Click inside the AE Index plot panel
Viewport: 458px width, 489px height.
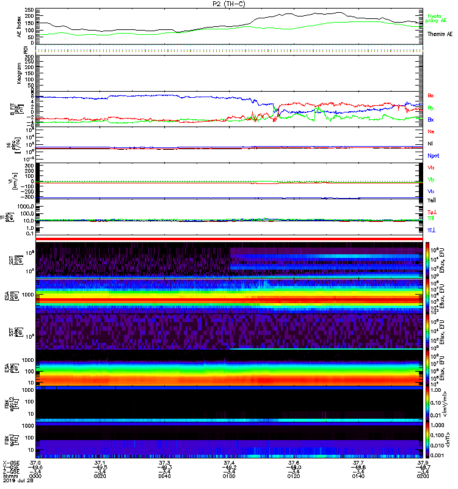coord(229,26)
